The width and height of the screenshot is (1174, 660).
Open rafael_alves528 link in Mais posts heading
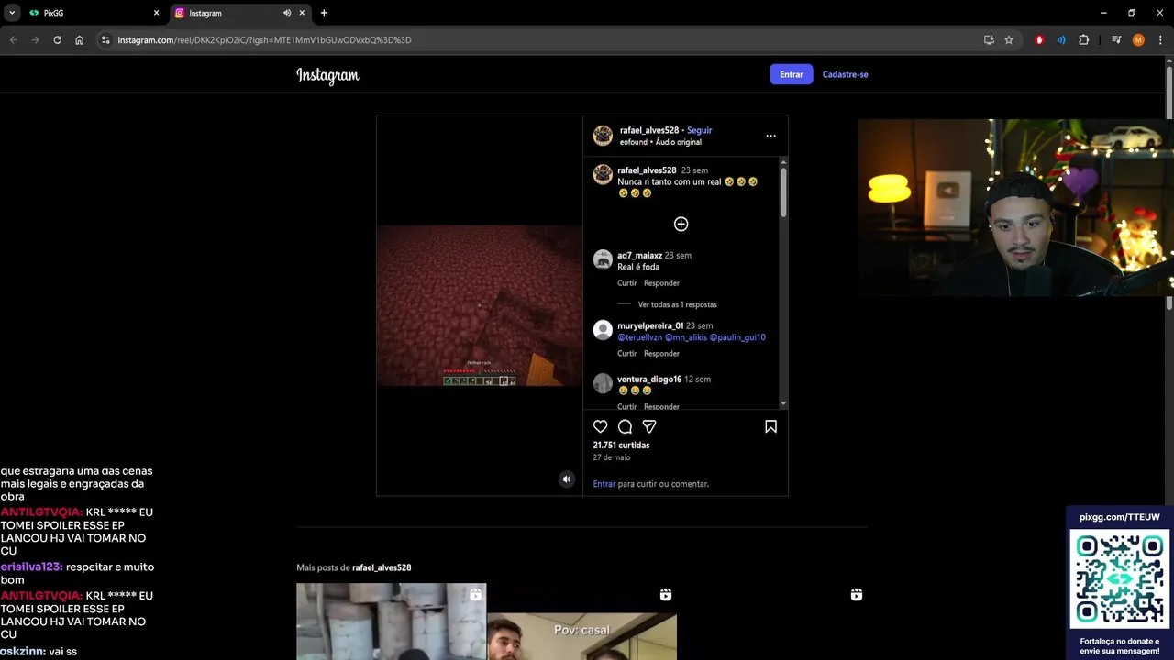tap(382, 567)
